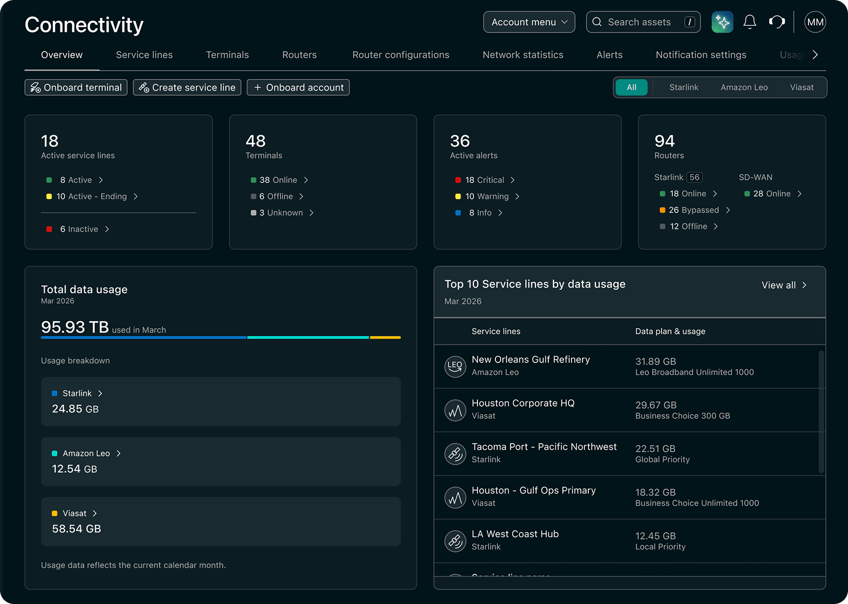
Task: Click the Starlink 56 count badge
Action: [695, 177]
